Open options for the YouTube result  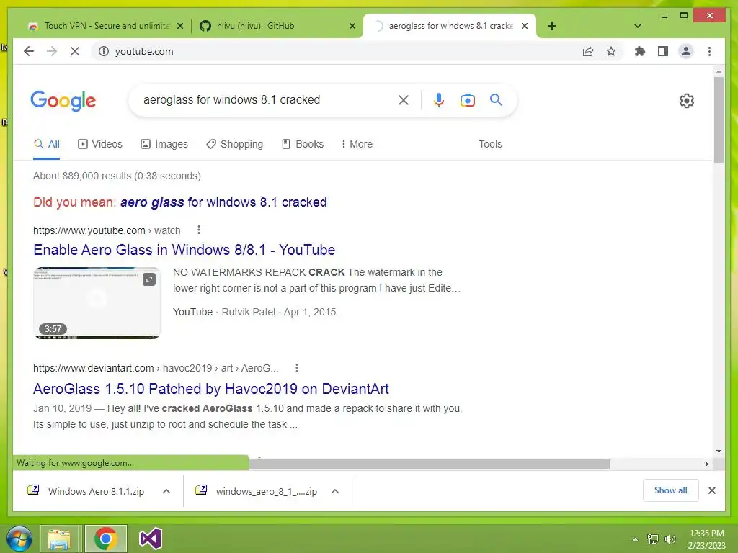coord(199,230)
